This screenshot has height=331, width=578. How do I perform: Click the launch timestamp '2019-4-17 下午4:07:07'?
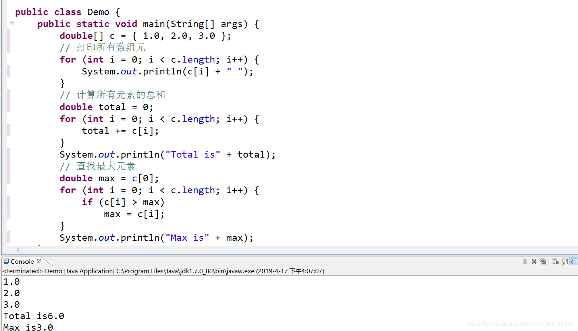coord(291,271)
